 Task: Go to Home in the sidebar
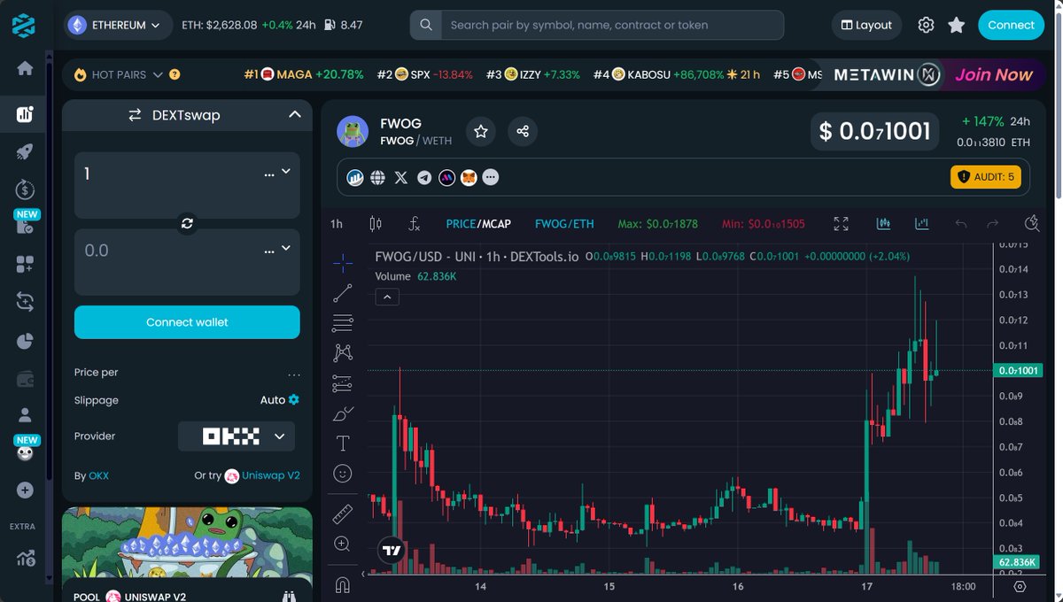coord(25,68)
